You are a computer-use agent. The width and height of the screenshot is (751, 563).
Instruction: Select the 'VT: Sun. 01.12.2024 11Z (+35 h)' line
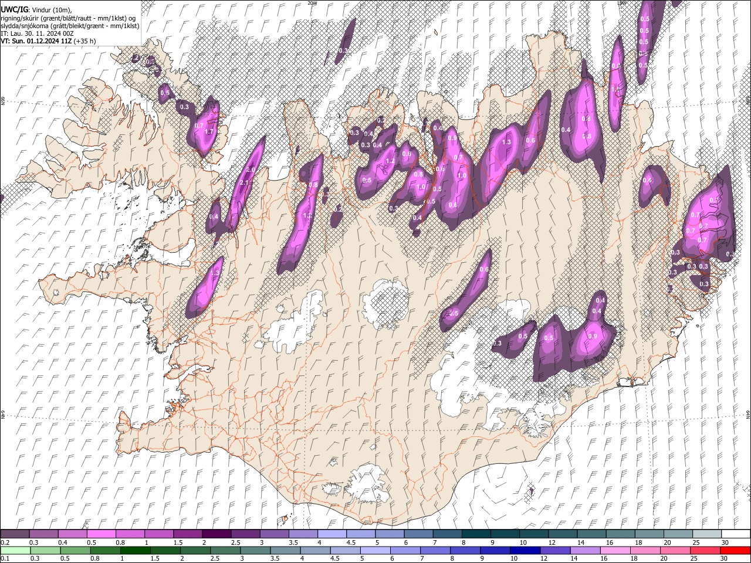click(48, 41)
